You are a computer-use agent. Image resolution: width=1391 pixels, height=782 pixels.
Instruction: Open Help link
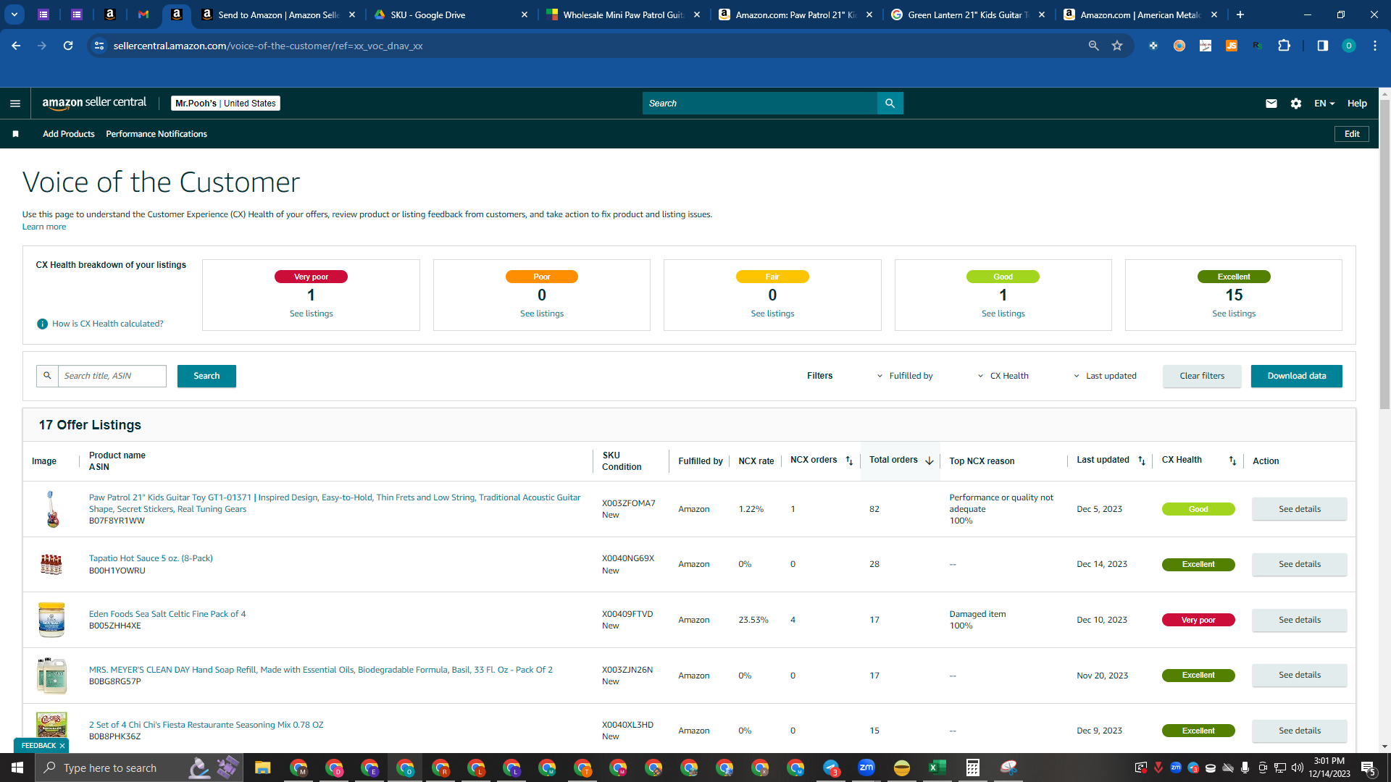(1357, 104)
